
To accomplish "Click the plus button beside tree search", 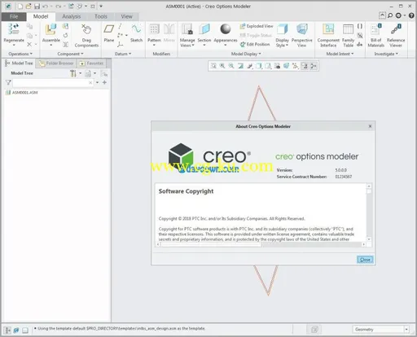I will tap(104, 82).
